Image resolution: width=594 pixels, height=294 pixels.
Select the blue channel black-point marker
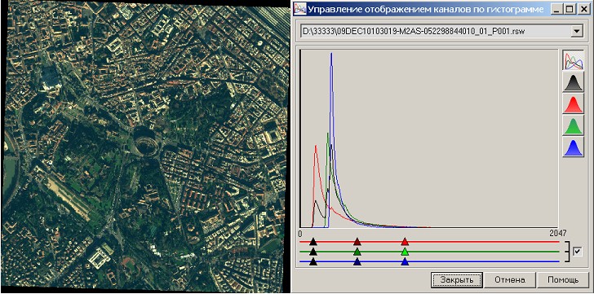click(x=313, y=261)
